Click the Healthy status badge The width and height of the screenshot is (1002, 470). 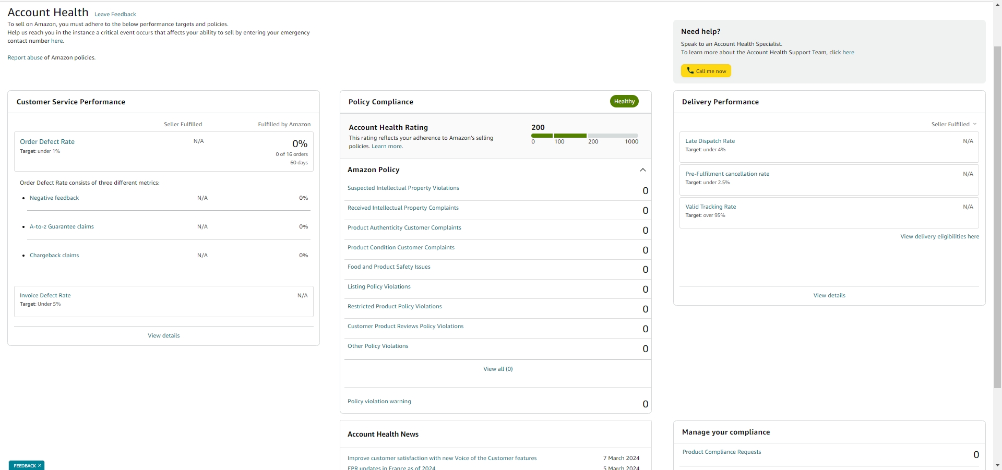click(x=624, y=101)
